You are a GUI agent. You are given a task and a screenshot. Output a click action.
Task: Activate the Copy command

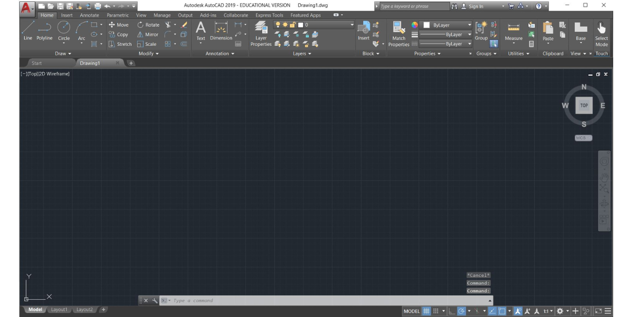(x=119, y=34)
